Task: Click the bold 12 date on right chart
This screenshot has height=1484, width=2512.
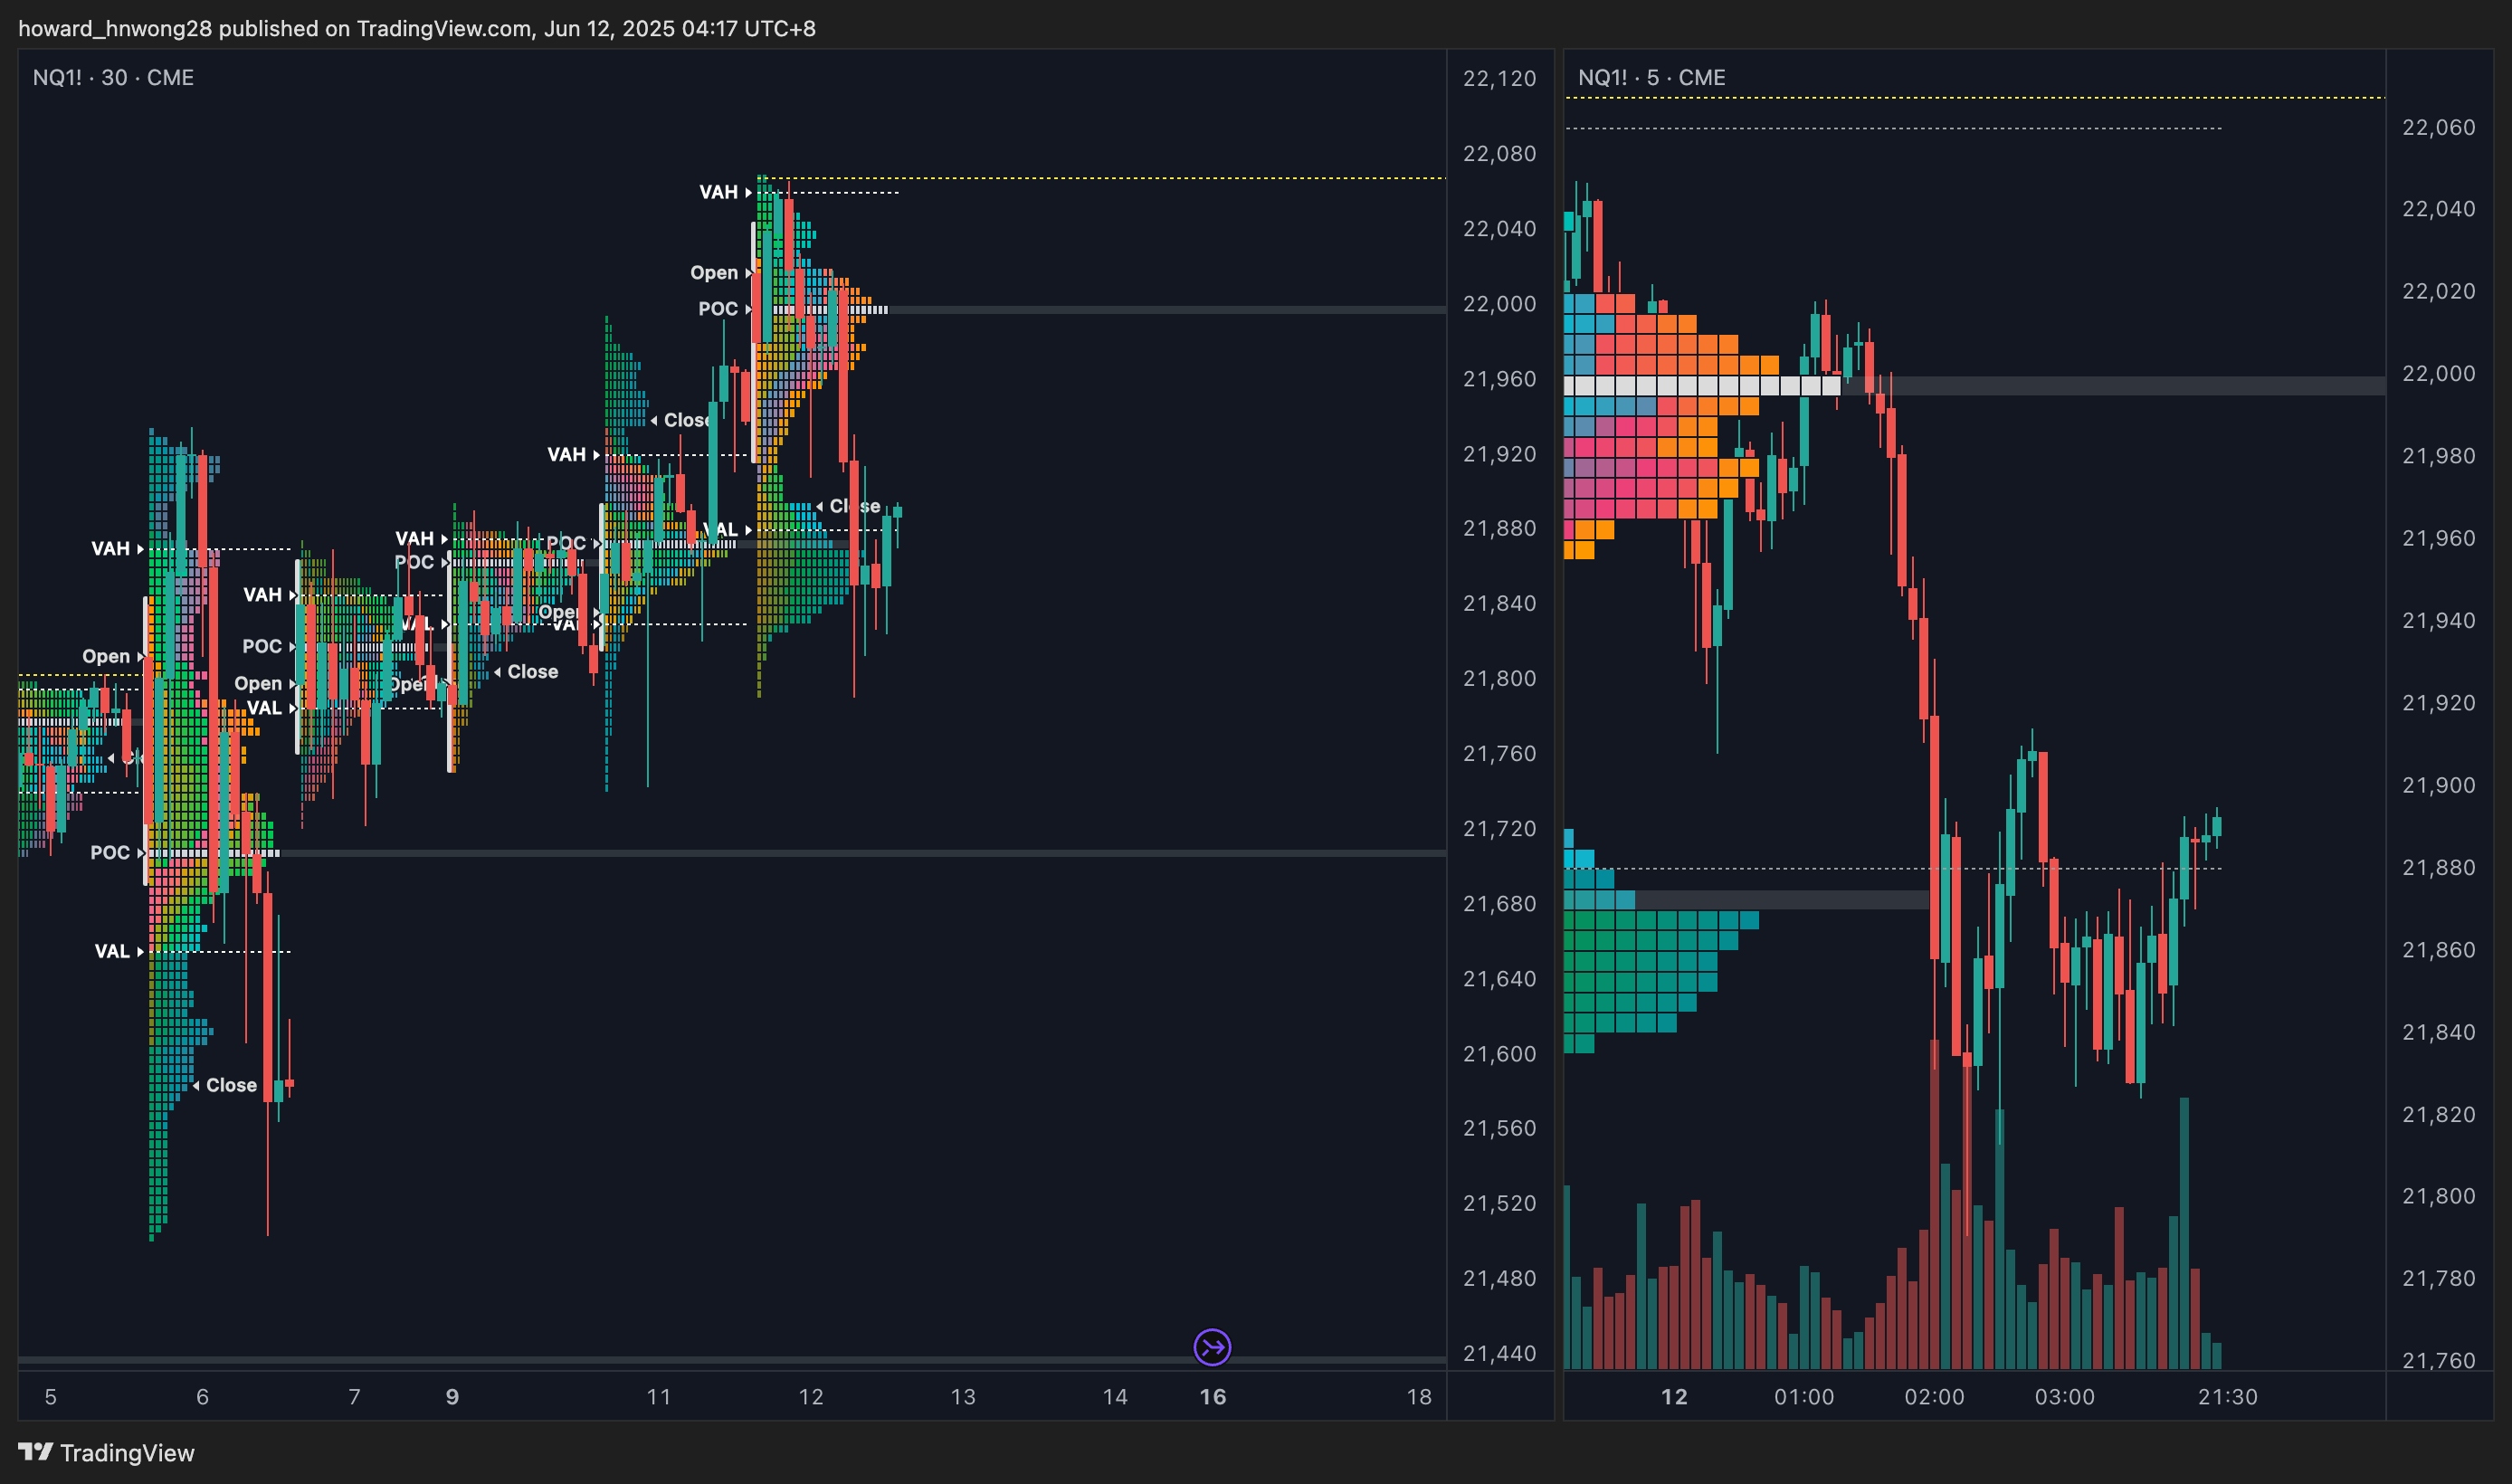Action: coord(1674,1396)
